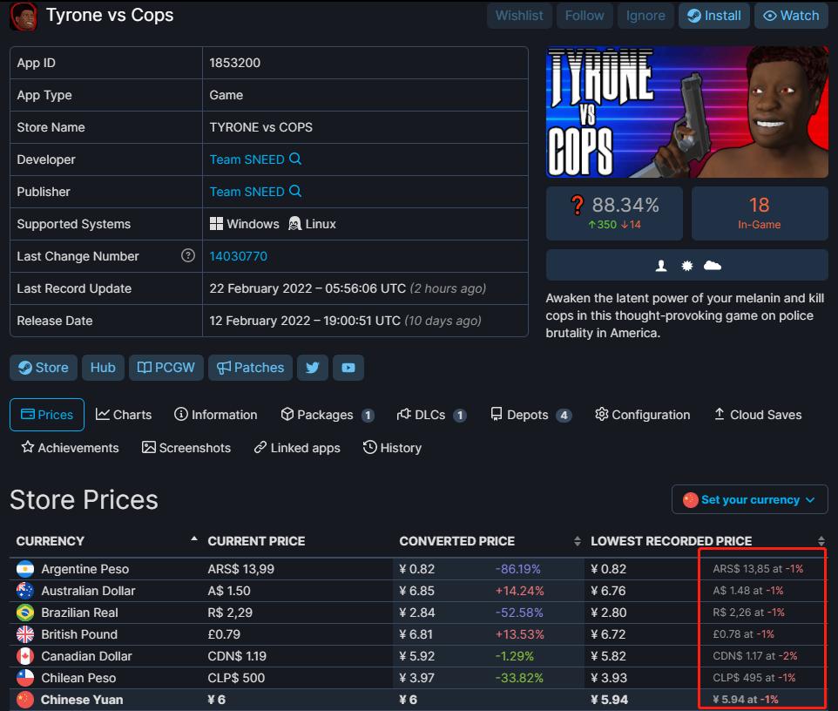Click the Chinese Yuan flag icon

(25, 699)
